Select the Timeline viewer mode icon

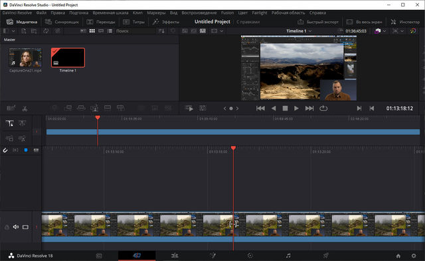[203, 31]
